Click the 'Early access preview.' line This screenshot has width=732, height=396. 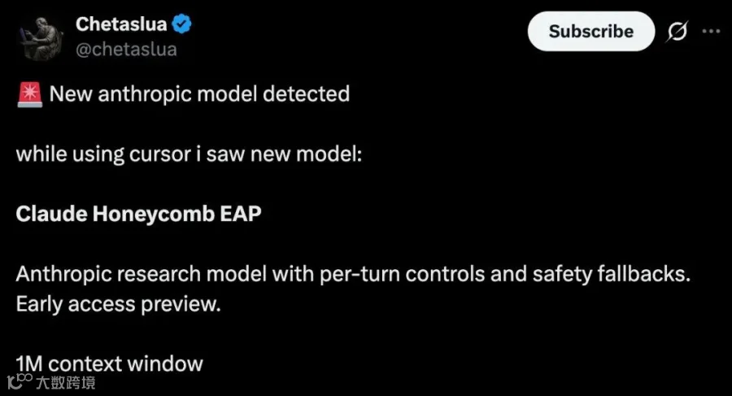pos(118,304)
